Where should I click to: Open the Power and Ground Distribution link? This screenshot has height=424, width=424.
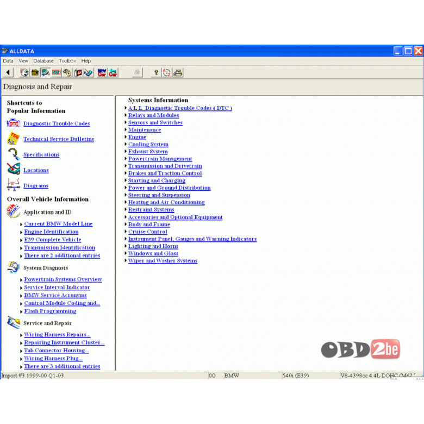pos(169,188)
